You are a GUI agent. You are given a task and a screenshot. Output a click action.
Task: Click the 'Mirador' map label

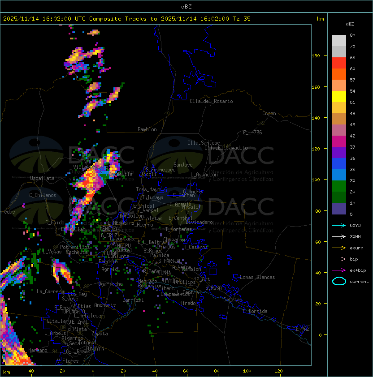click(189, 303)
